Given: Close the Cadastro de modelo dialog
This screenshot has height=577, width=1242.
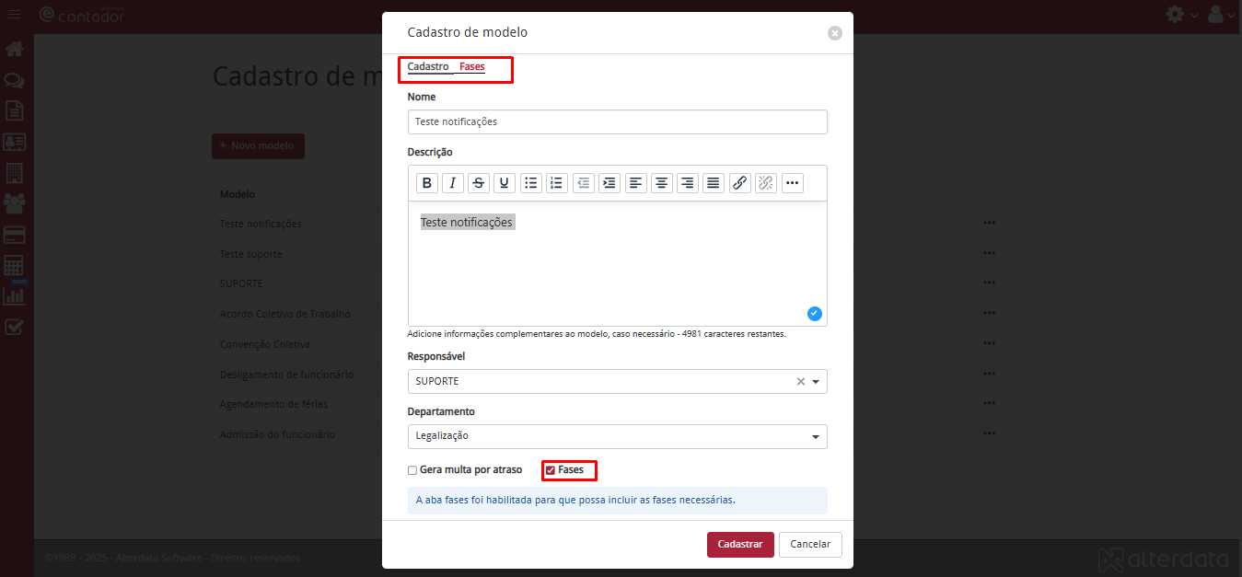Looking at the screenshot, I should pyautogui.click(x=835, y=33).
